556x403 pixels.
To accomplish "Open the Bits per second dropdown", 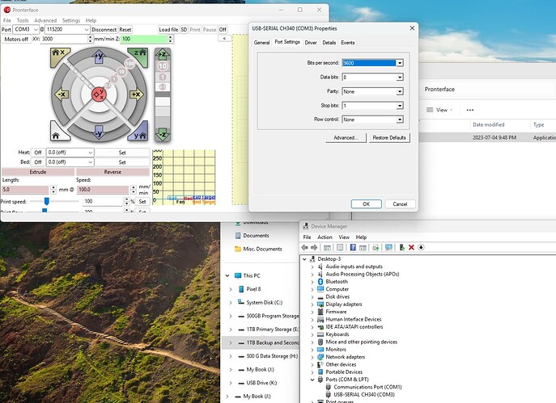I will pyautogui.click(x=400, y=63).
